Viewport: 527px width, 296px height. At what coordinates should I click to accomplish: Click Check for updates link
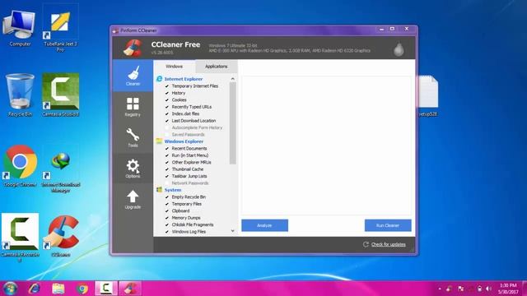(x=388, y=244)
